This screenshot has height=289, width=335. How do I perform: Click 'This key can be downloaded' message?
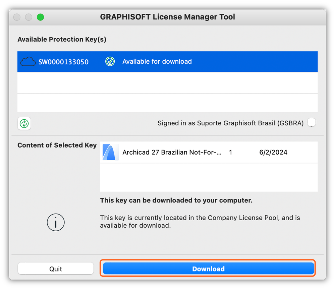176,200
